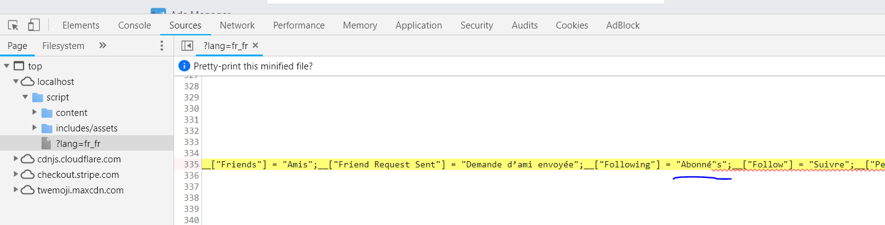Switch to the Filesystem navigator tab
The width and height of the screenshot is (885, 225).
tap(63, 45)
